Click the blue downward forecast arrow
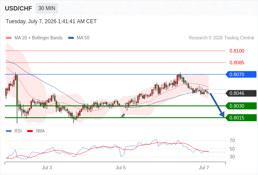258x175 pixels. click(217, 105)
